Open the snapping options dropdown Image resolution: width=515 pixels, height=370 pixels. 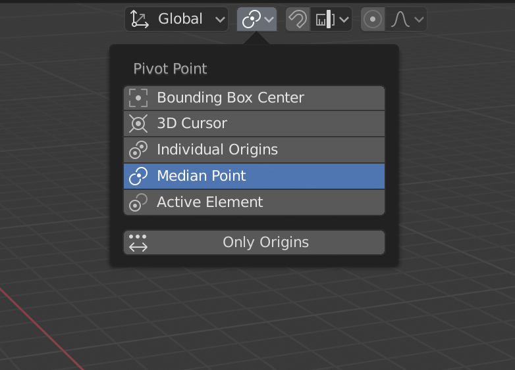pos(331,19)
